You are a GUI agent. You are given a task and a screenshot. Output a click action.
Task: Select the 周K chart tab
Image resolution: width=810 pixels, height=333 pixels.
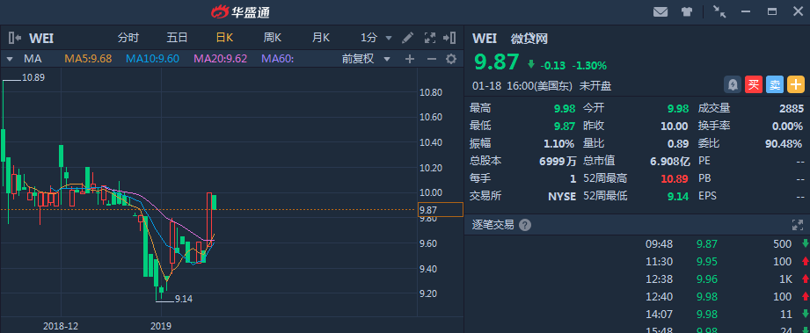tap(273, 38)
